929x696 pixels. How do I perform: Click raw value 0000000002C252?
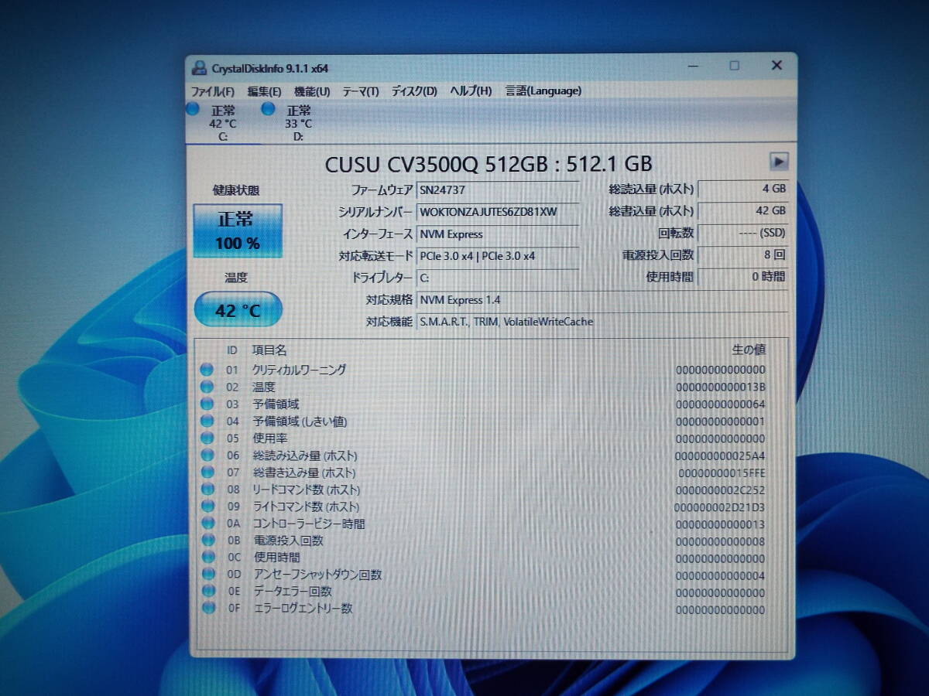pos(721,490)
